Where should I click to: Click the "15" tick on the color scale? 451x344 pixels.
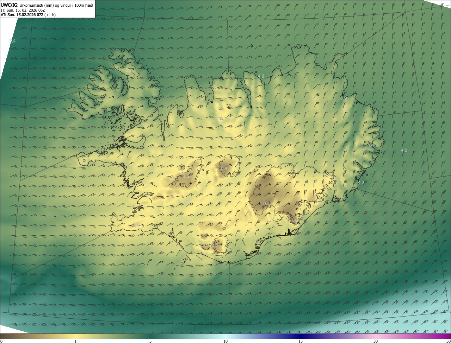pyautogui.click(x=301, y=341)
